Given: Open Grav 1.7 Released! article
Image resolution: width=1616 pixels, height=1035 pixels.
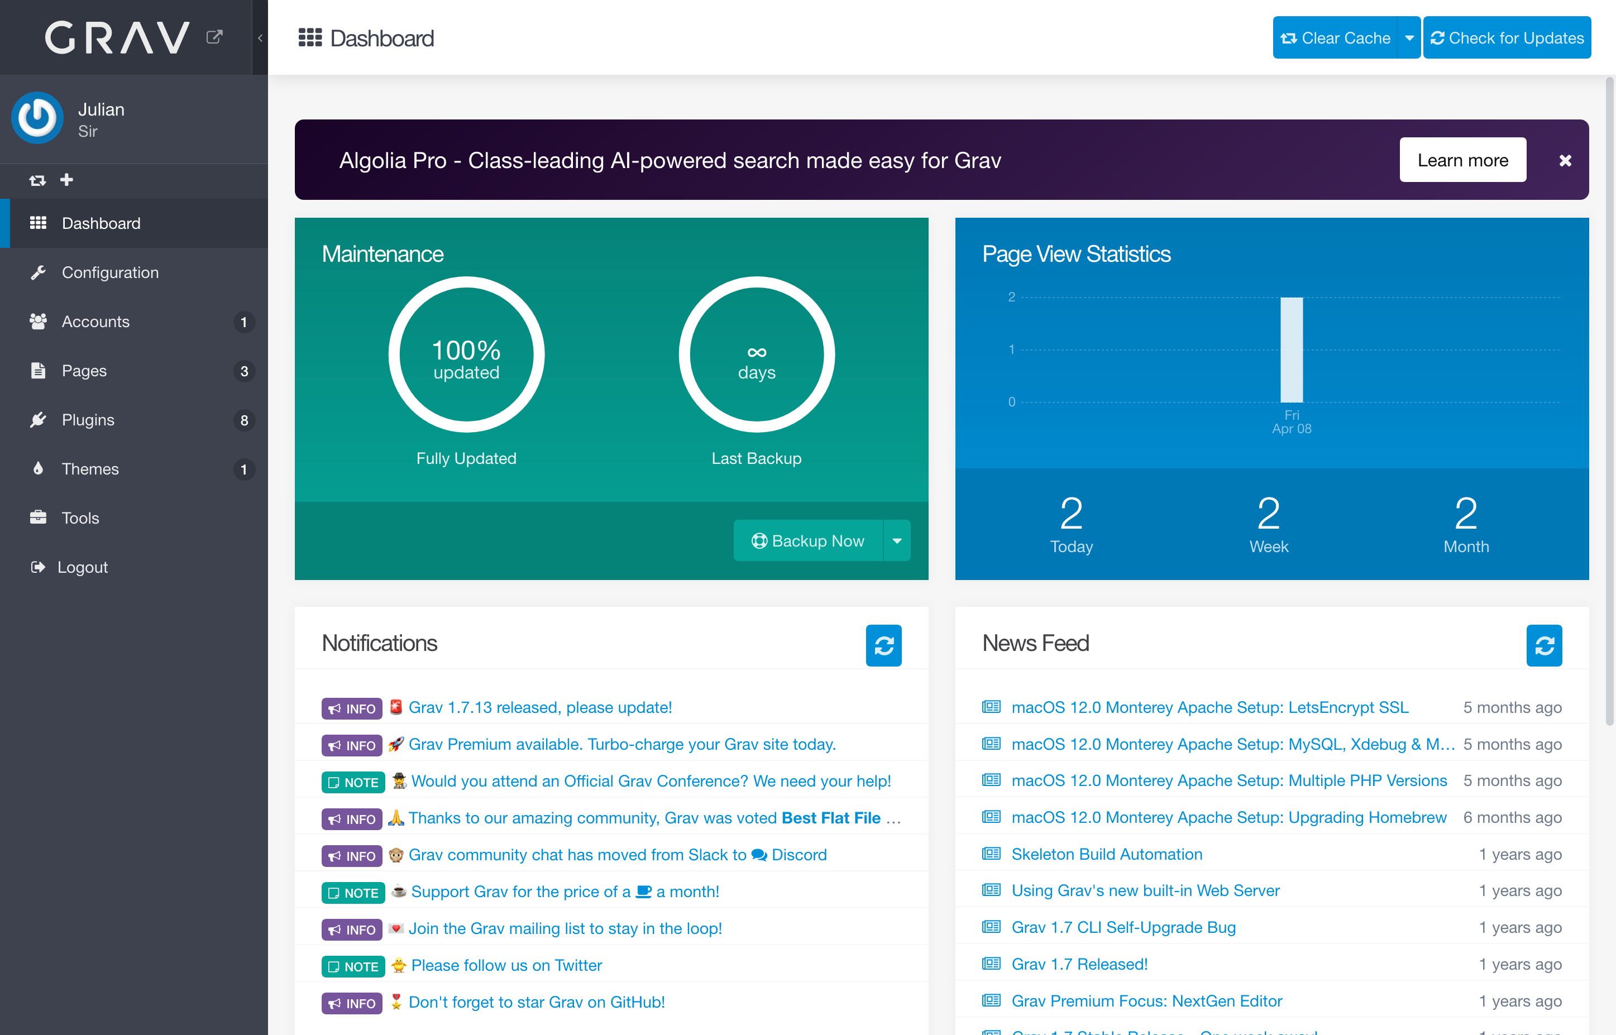Looking at the screenshot, I should (1079, 964).
